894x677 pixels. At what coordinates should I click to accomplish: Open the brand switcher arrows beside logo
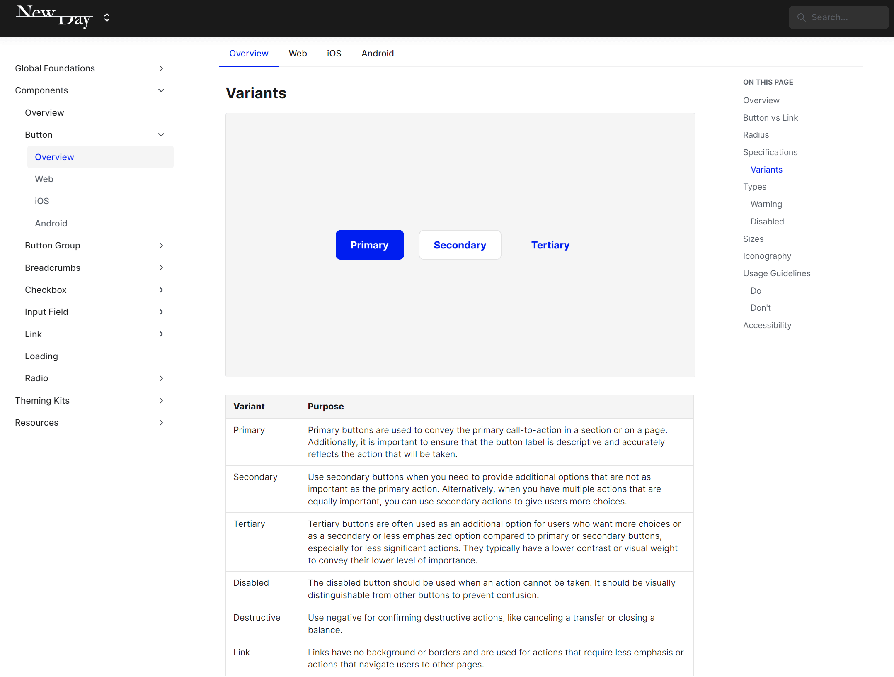point(107,17)
